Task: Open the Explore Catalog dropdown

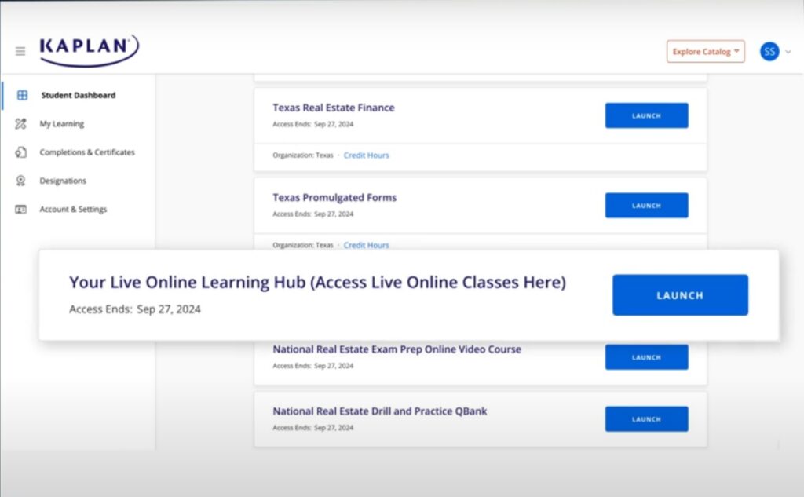Action: pos(705,52)
